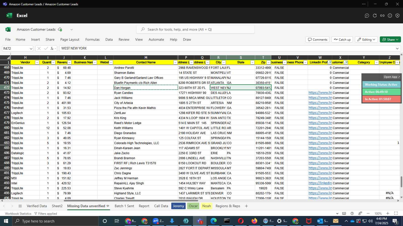The image size is (403, 226).
Task: Expand the formula bar chevron
Action: (x=397, y=48)
